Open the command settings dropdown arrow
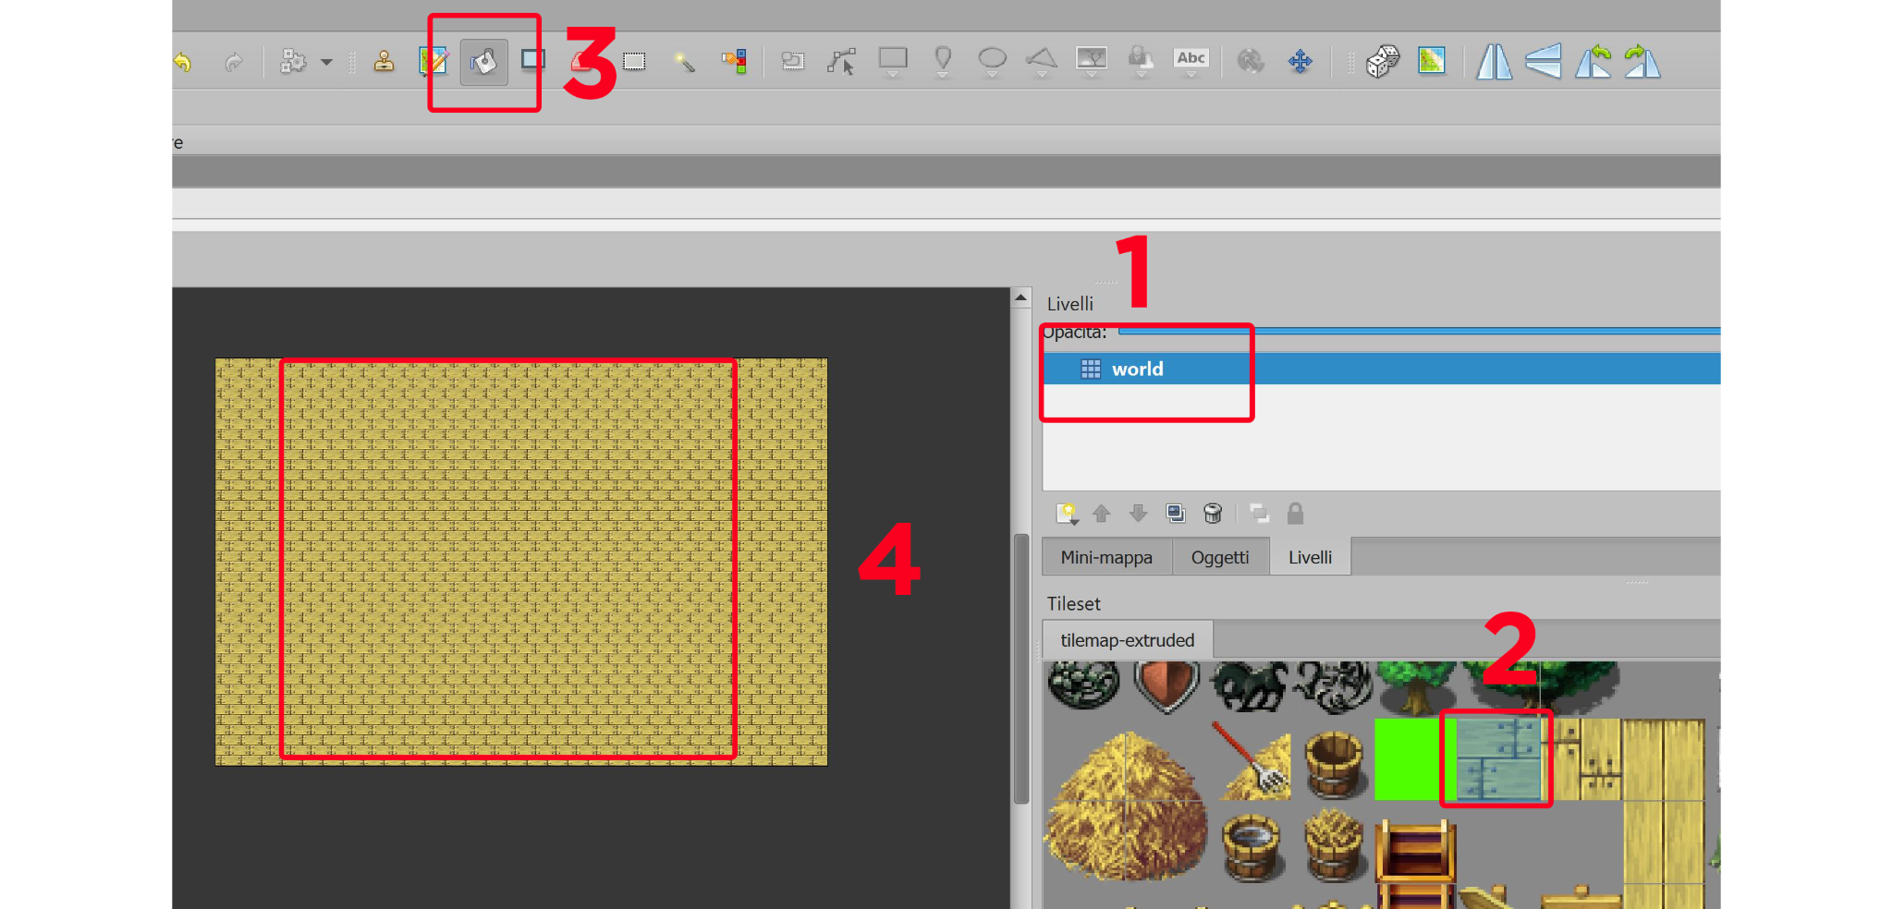 point(326,63)
